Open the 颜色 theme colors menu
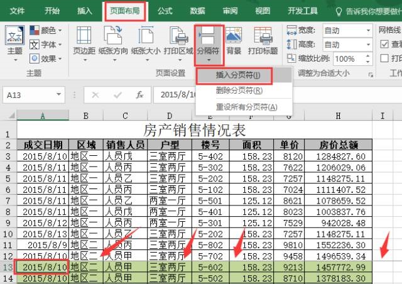Image resolution: width=402 pixels, height=284 pixels. point(45,31)
